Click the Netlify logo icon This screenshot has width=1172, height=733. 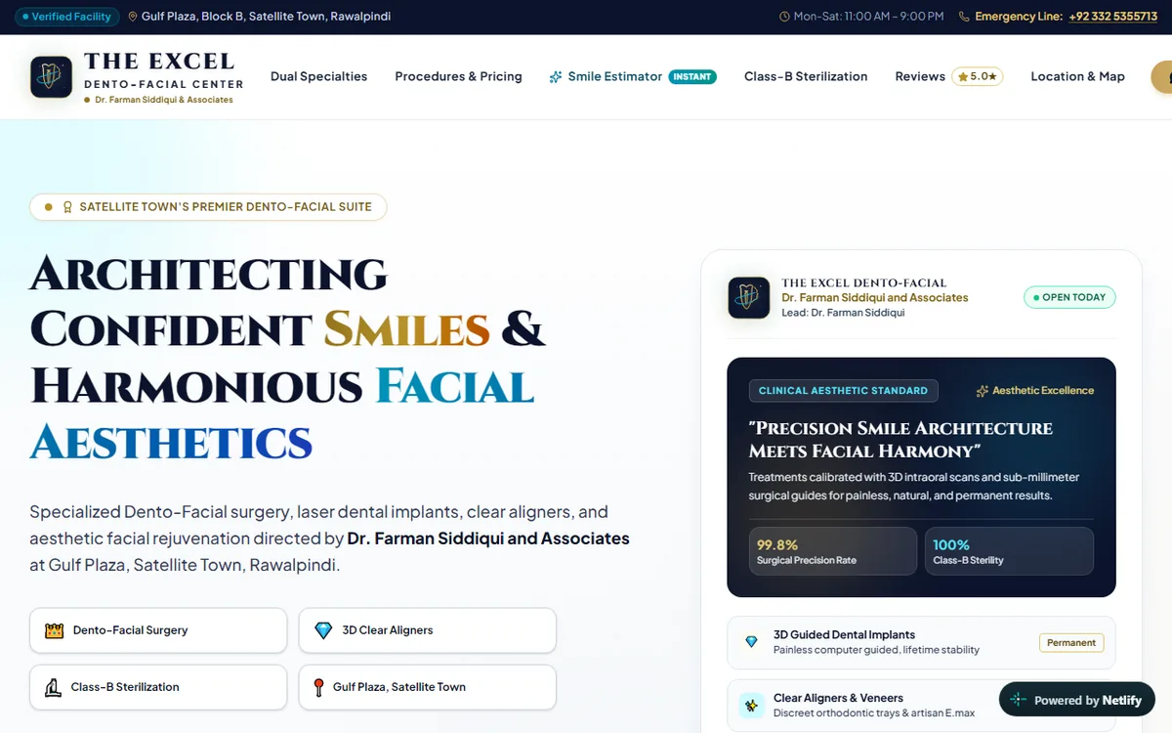[x=1019, y=700]
